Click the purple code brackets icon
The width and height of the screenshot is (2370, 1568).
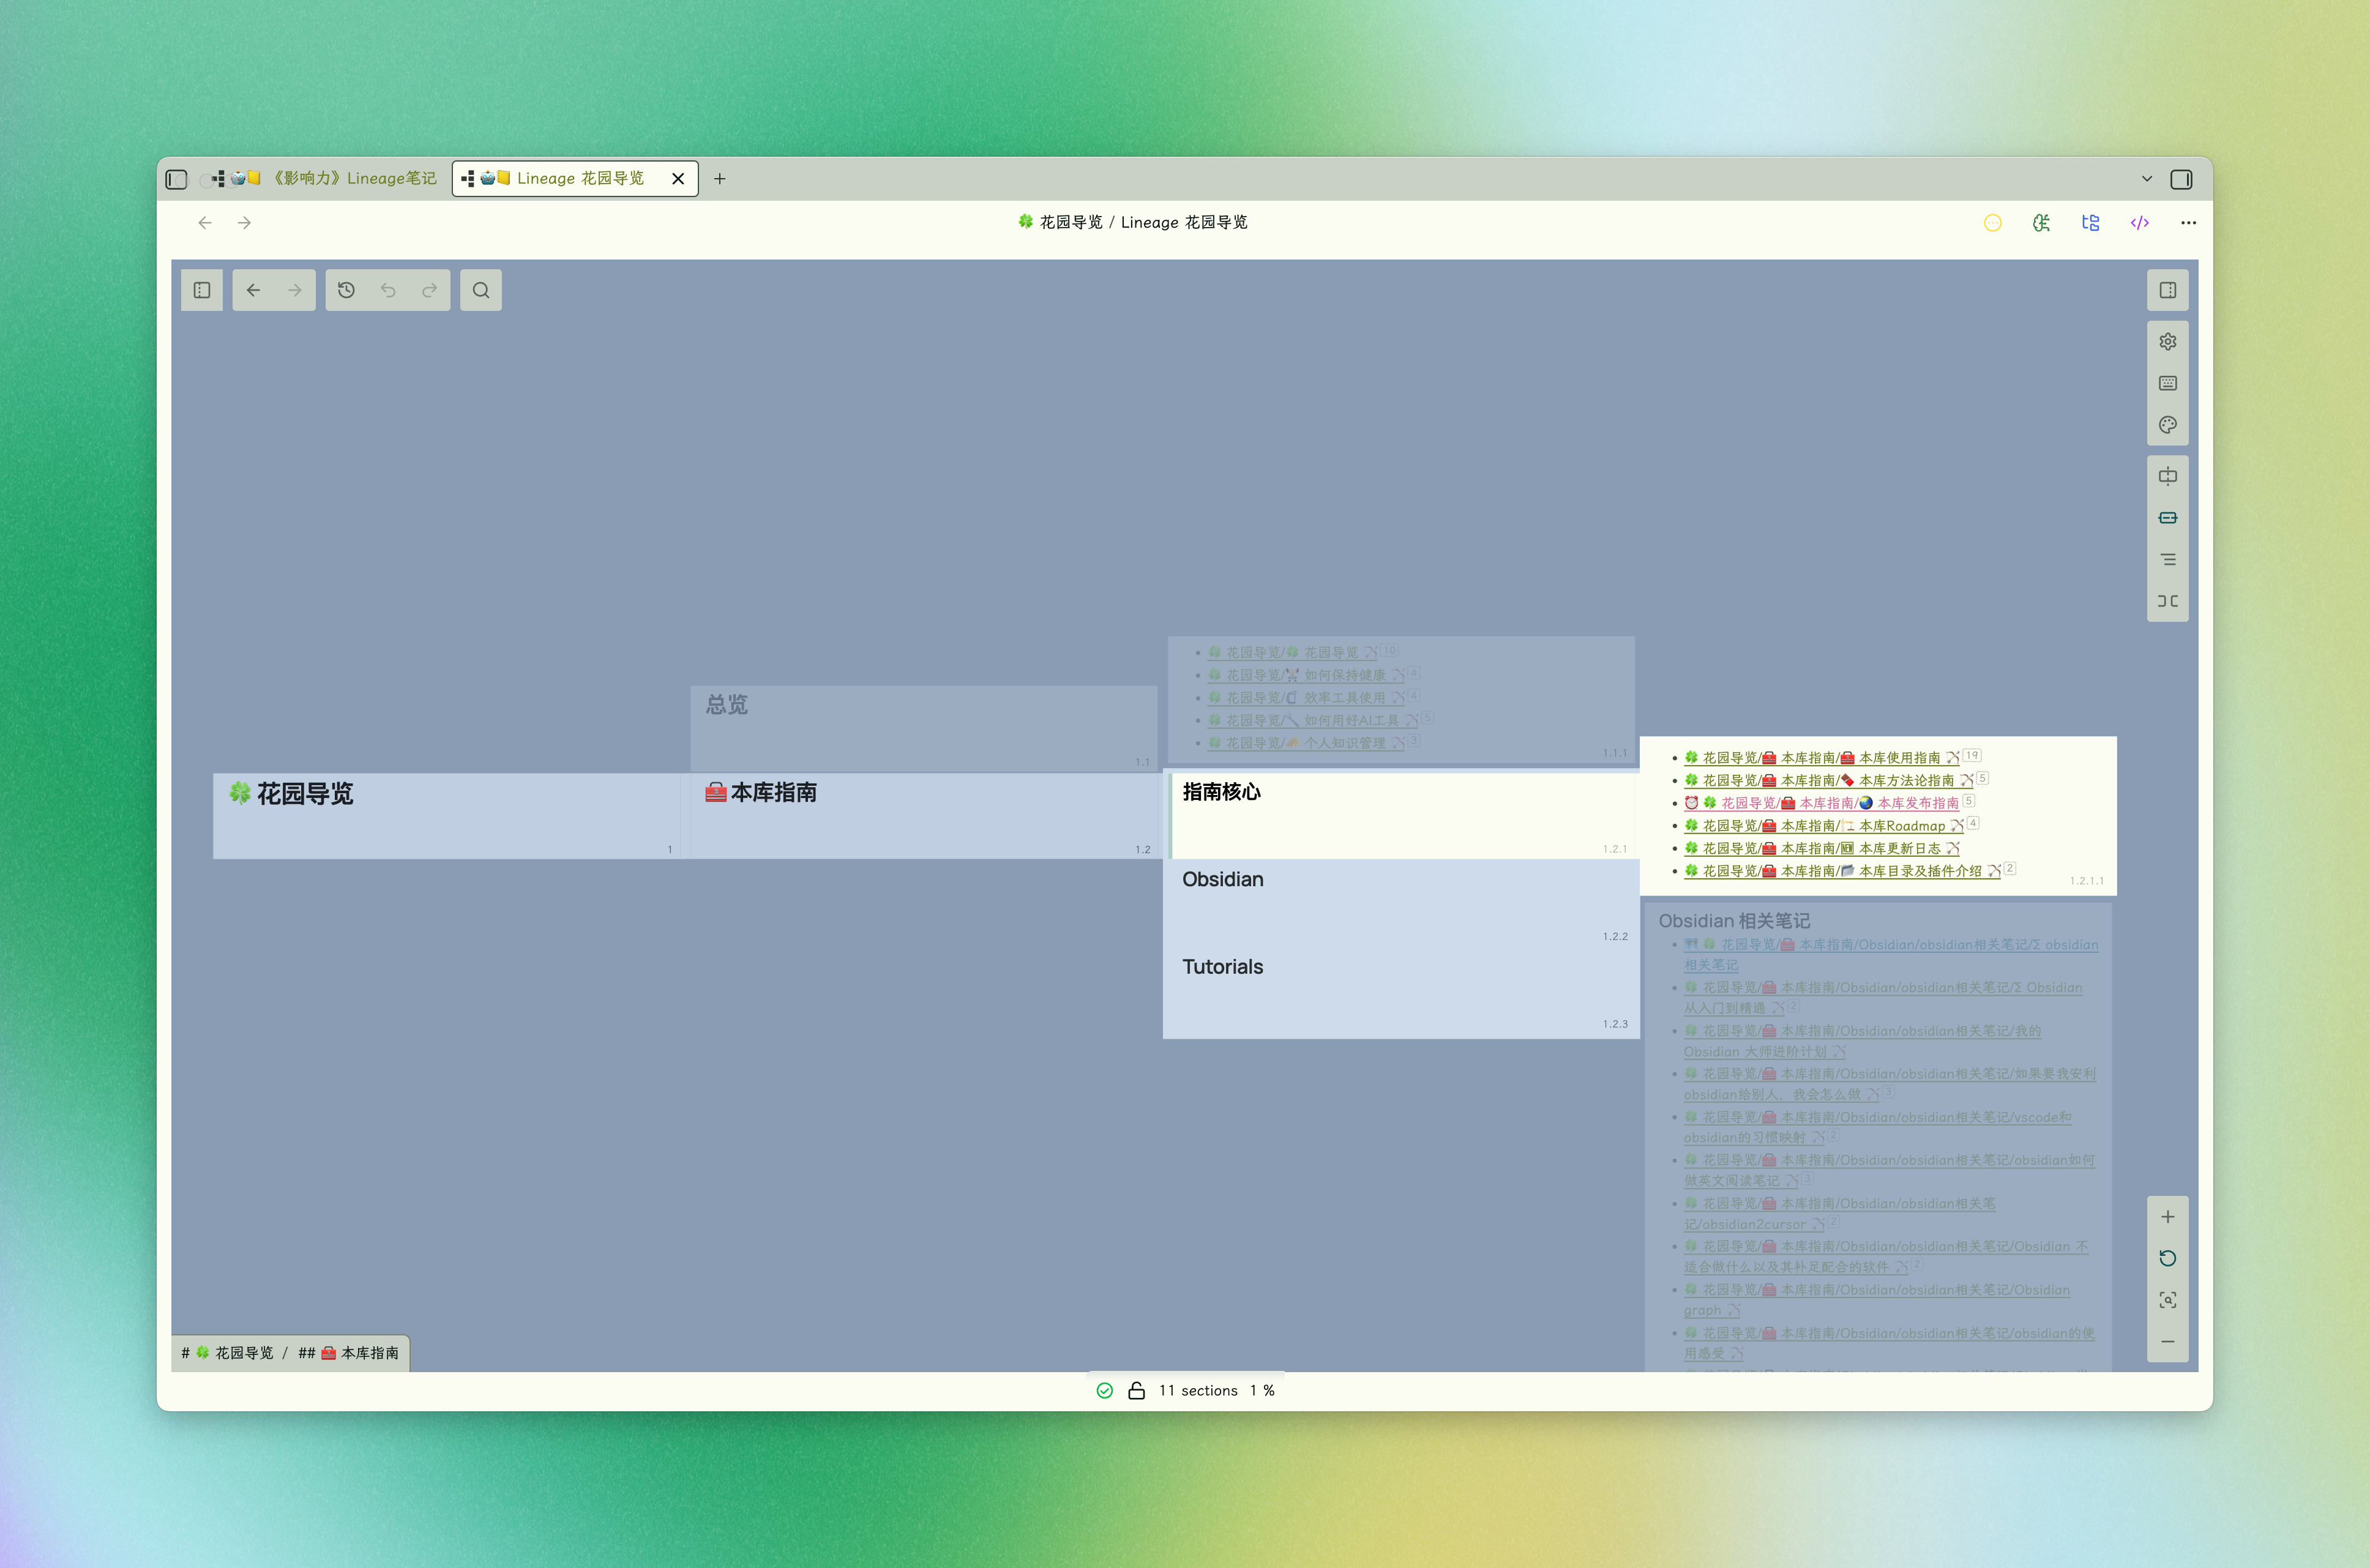point(2139,223)
